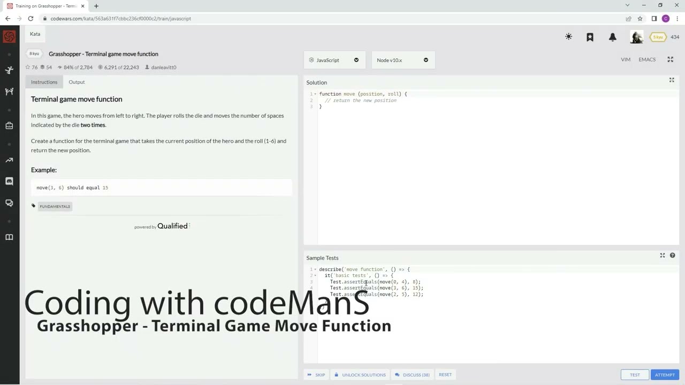Open the notifications bell
Viewport: 685px width, 385px height.
pyautogui.click(x=612, y=37)
